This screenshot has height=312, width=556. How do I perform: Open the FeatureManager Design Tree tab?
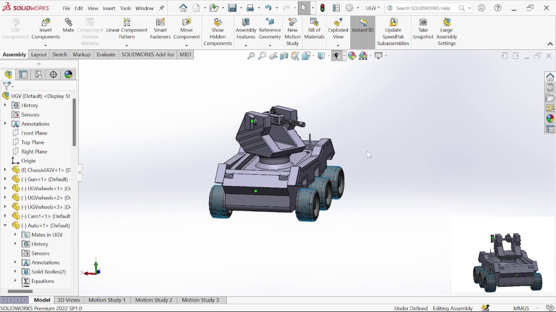8,74
